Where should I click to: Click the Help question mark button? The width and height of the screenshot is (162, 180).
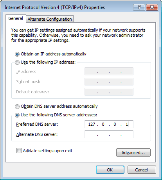[x=139, y=7]
